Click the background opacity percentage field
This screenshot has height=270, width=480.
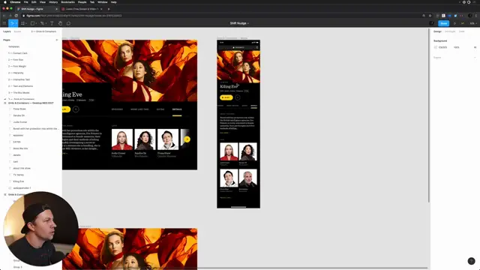[x=457, y=47]
